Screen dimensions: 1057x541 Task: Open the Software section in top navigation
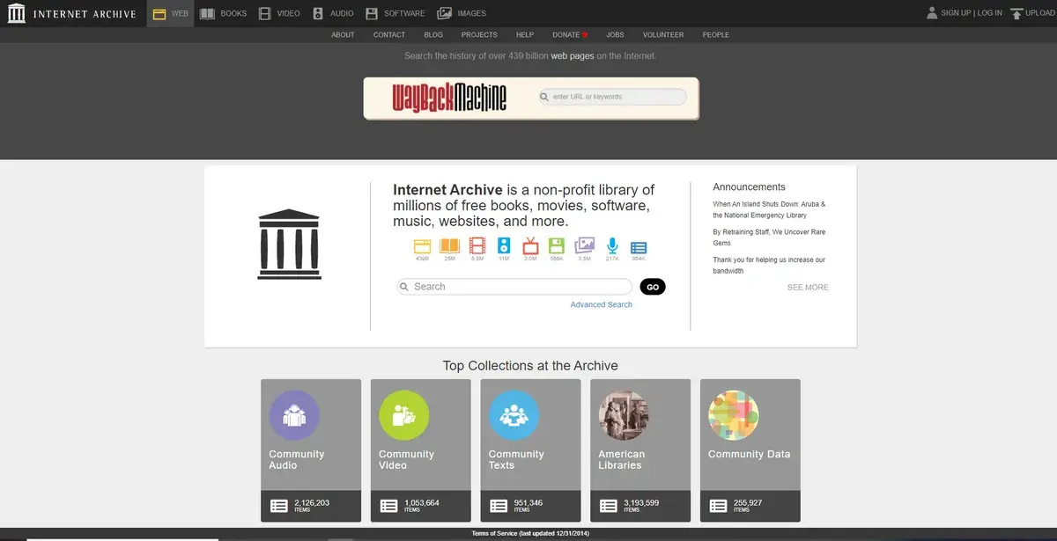395,13
